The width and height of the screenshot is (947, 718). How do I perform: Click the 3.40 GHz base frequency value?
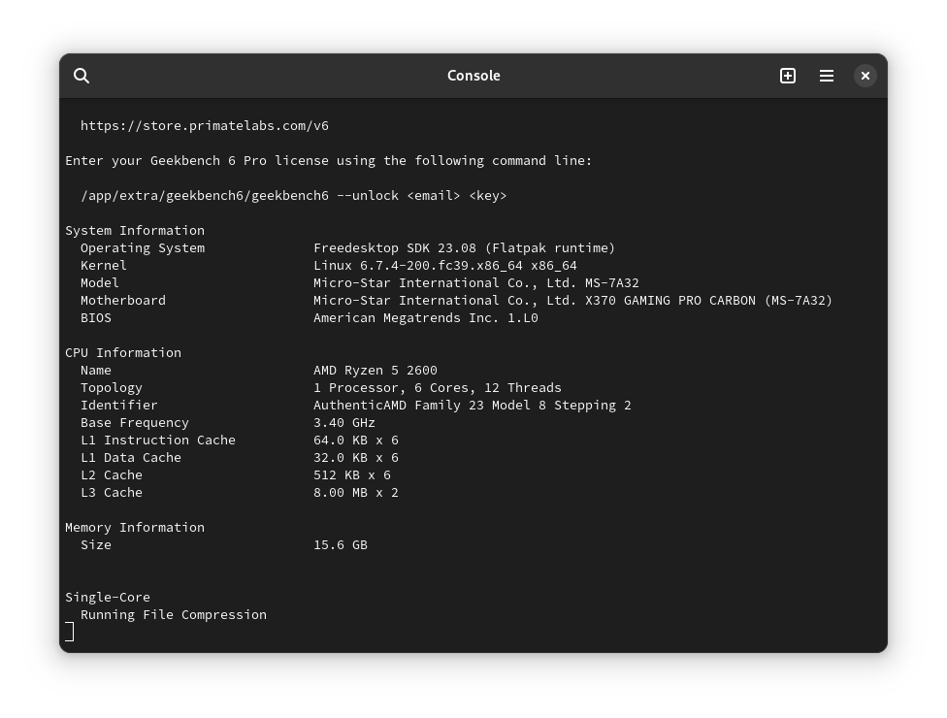(343, 423)
